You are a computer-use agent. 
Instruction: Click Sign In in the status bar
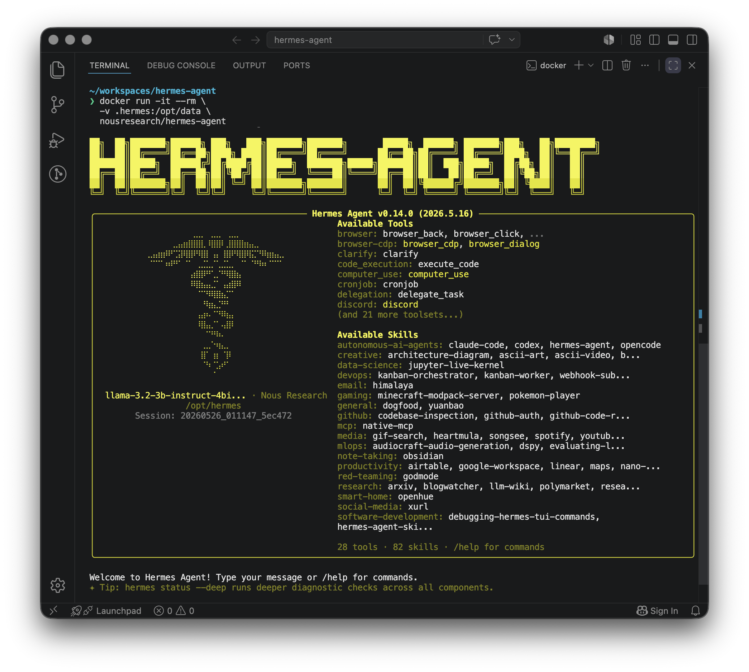[x=657, y=611]
